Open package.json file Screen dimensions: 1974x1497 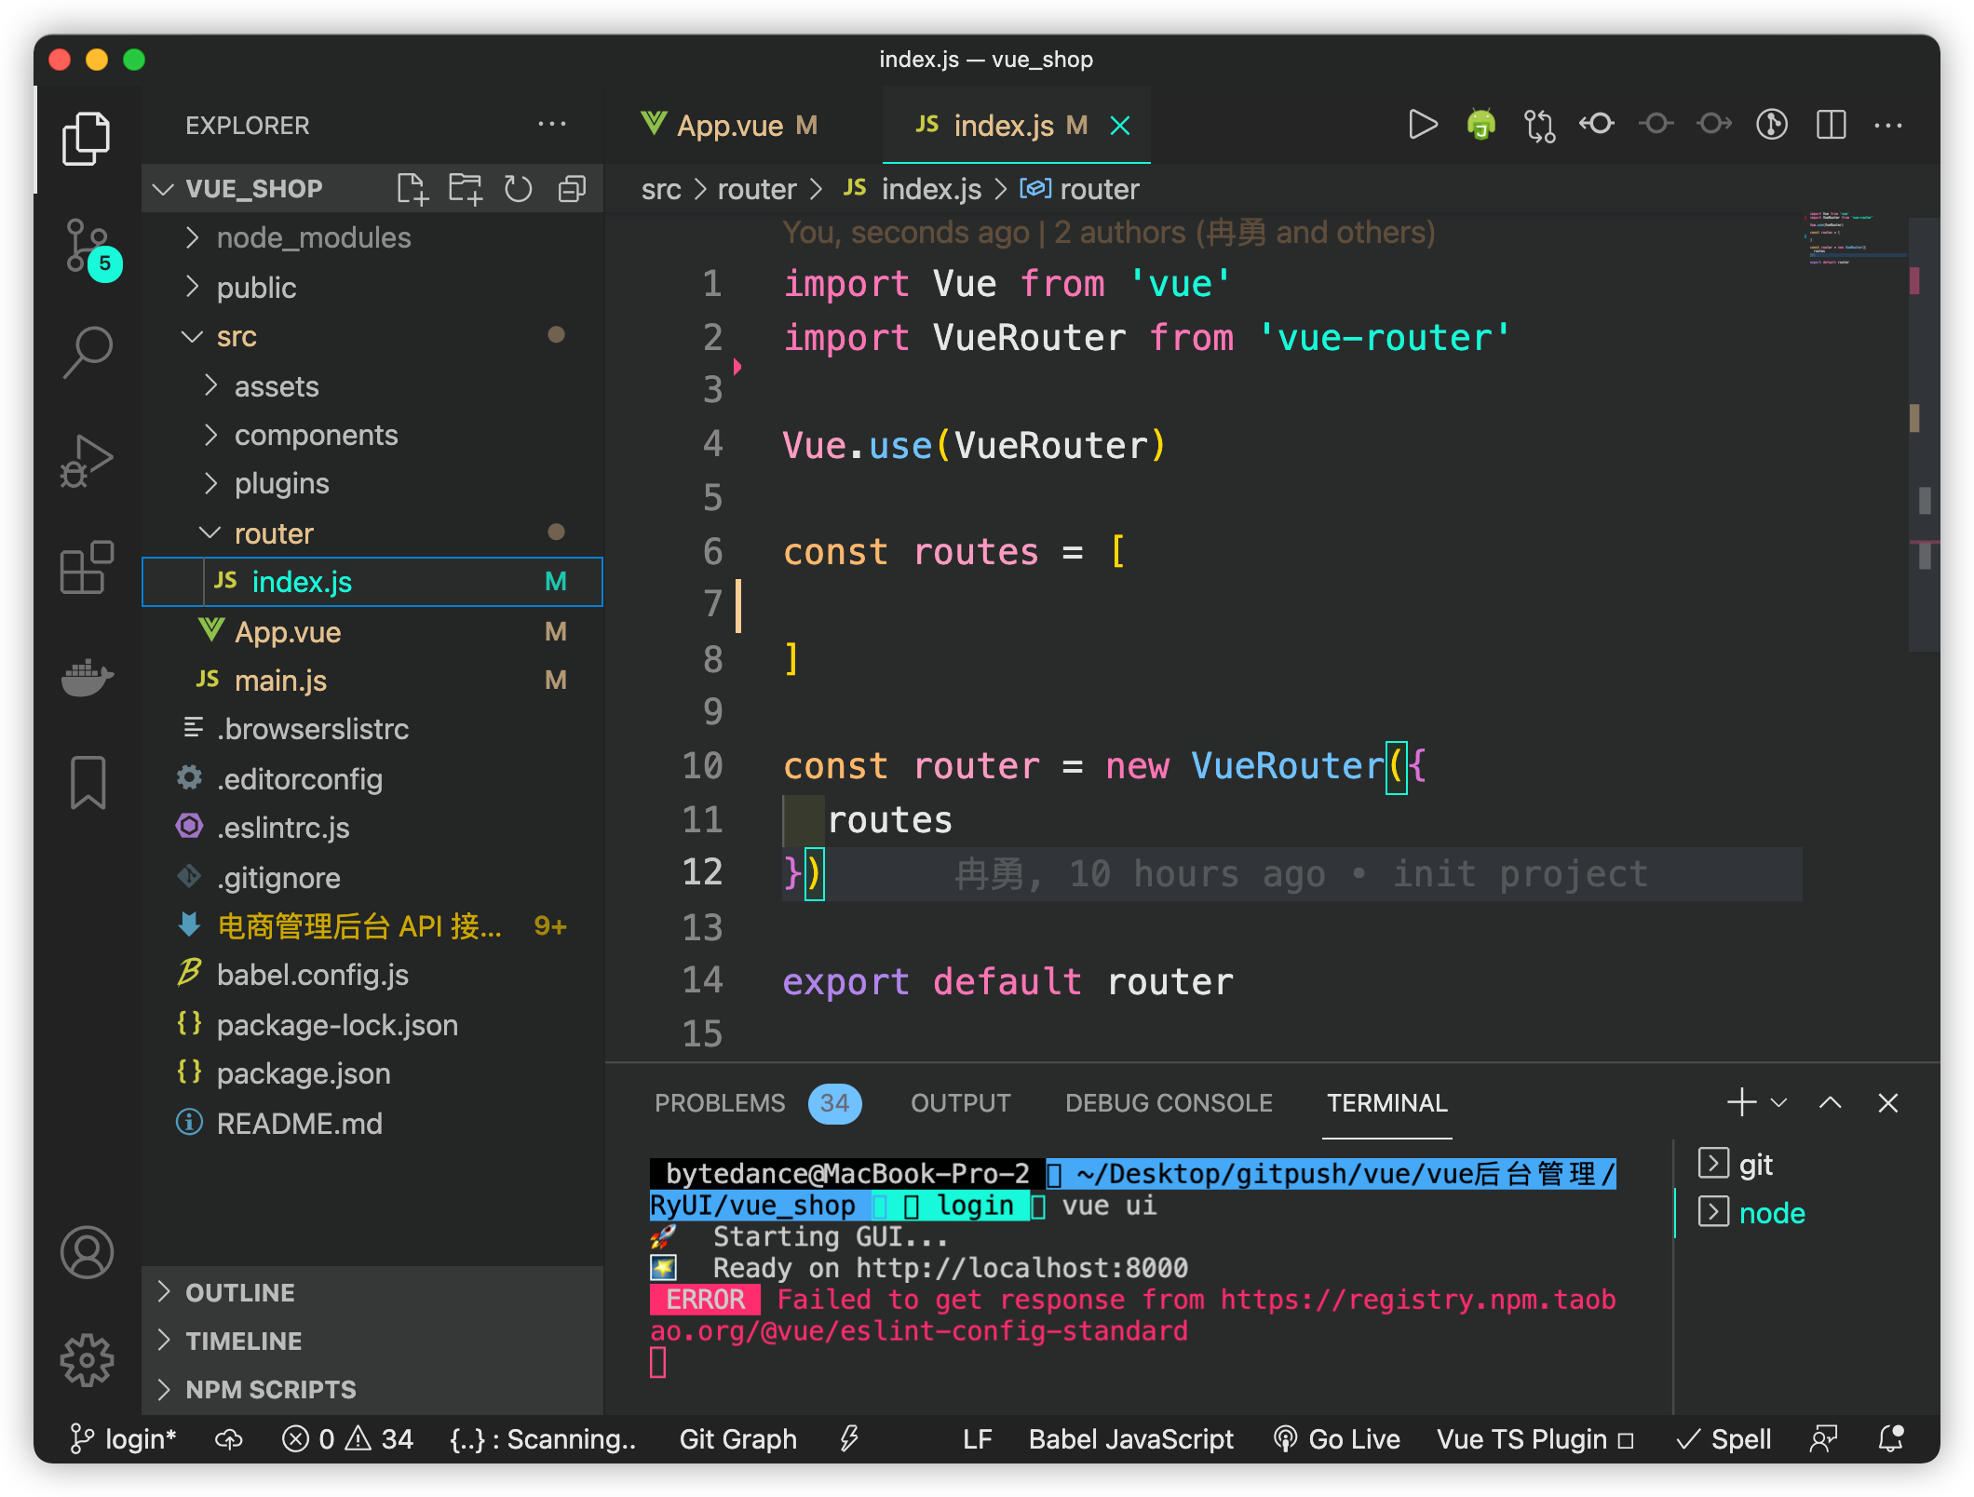click(372, 1073)
